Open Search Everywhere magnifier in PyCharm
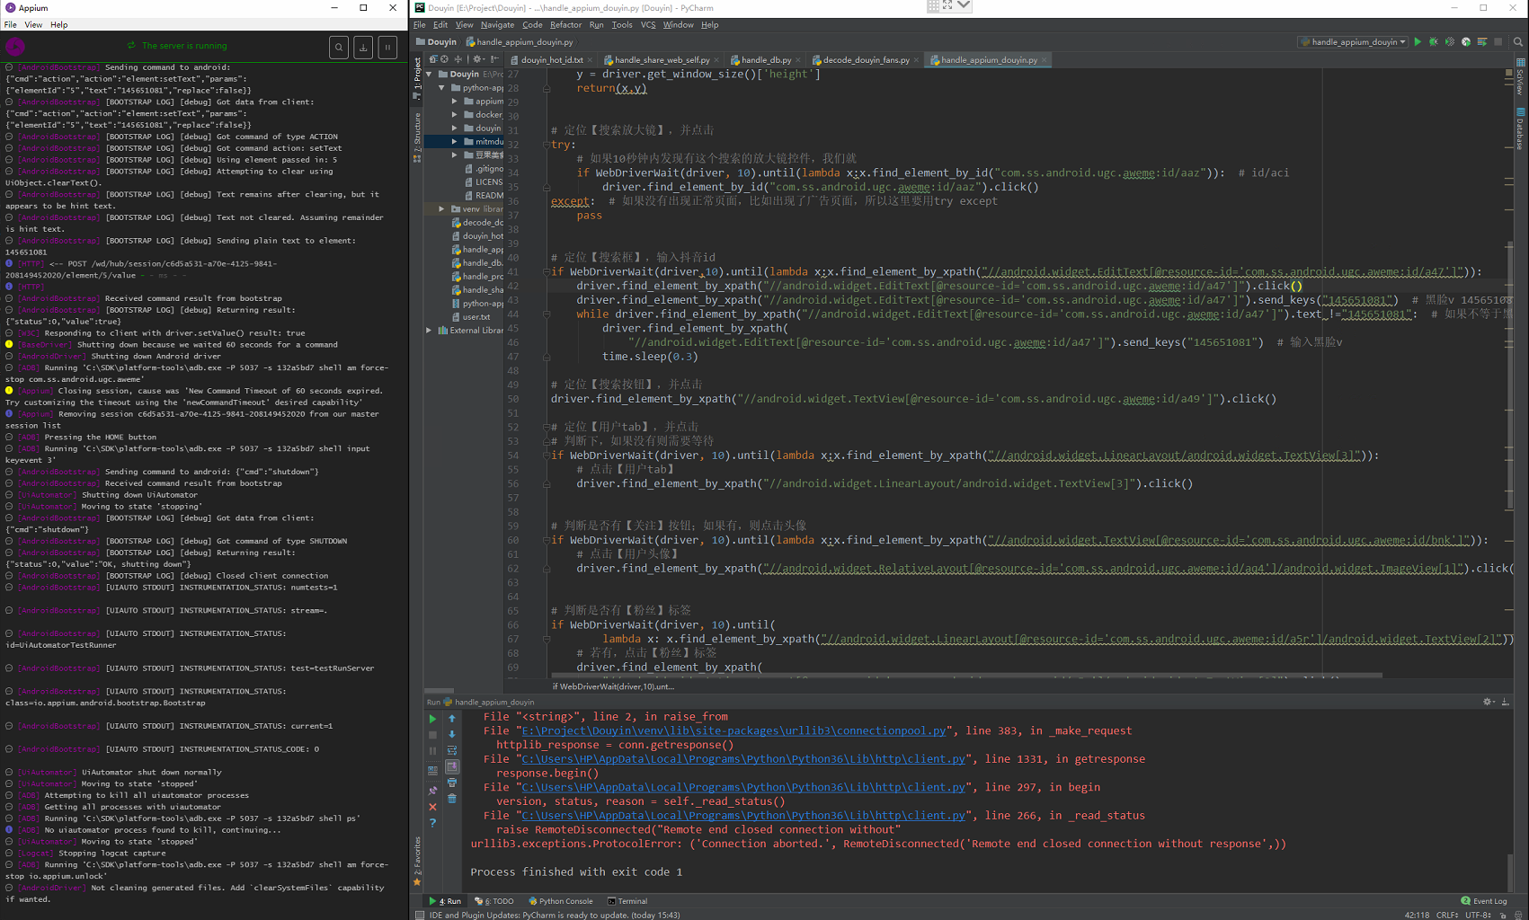Viewport: 1529px width, 920px height. point(1518,42)
